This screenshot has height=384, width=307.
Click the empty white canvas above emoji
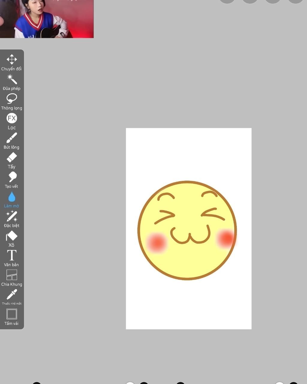[189, 153]
